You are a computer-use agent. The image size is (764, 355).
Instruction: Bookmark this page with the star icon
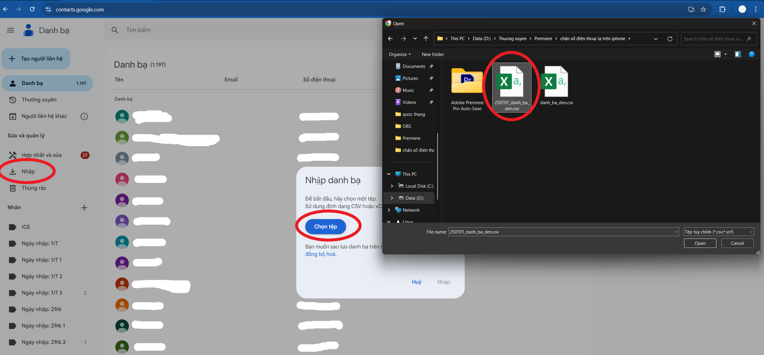point(703,9)
